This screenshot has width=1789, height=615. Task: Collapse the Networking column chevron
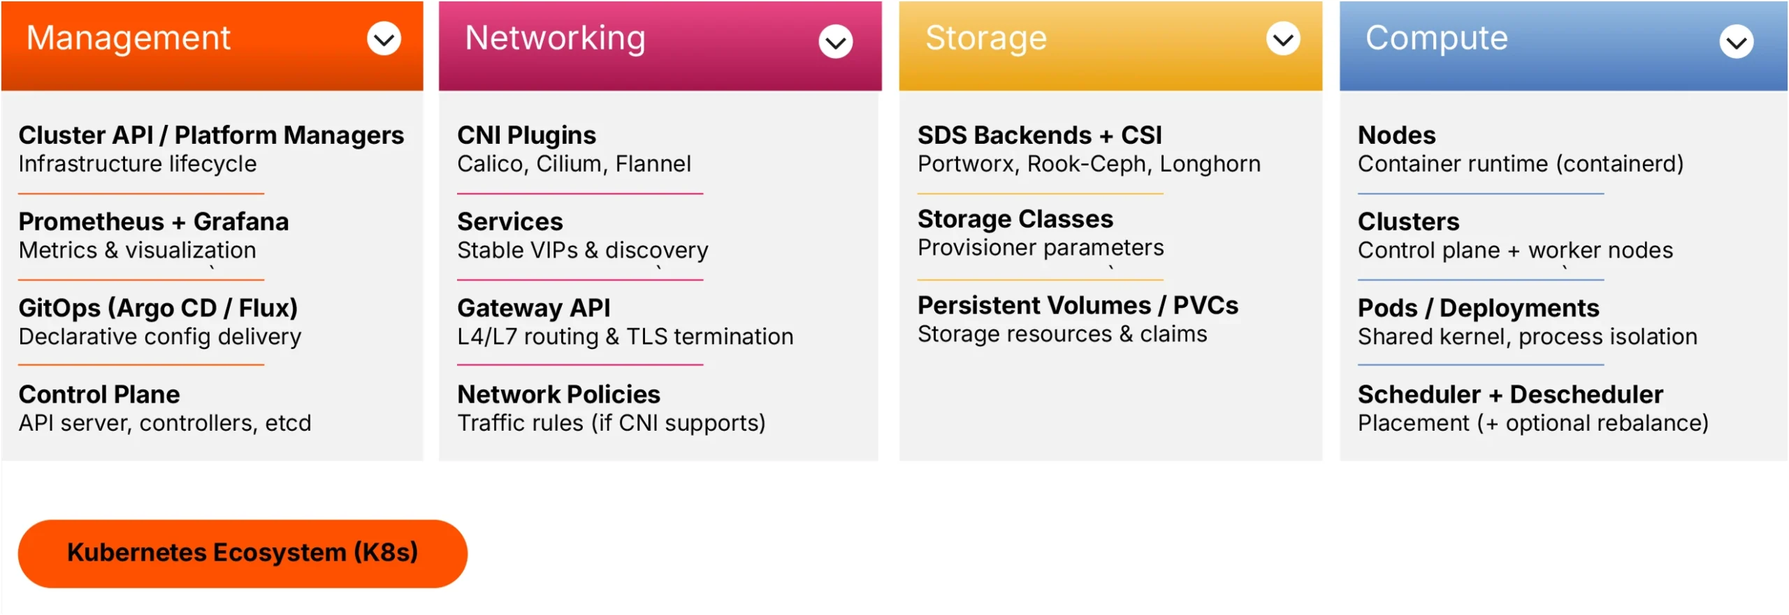pos(835,42)
